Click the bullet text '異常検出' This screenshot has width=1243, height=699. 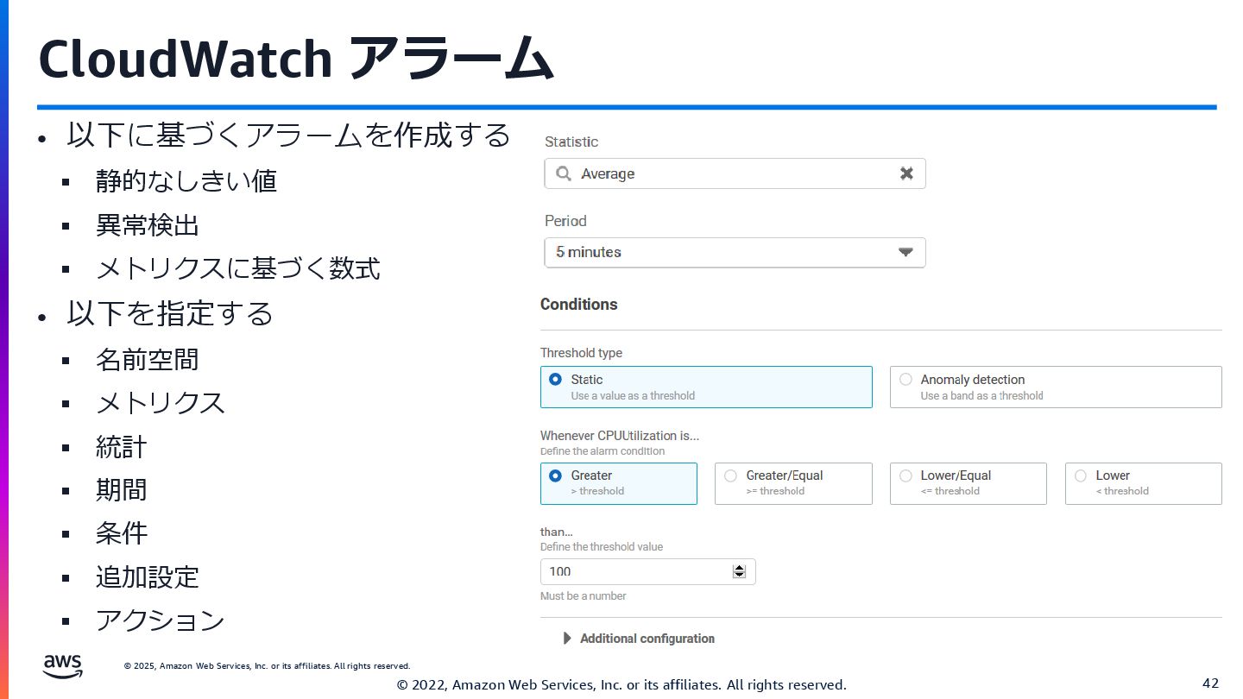tap(148, 225)
